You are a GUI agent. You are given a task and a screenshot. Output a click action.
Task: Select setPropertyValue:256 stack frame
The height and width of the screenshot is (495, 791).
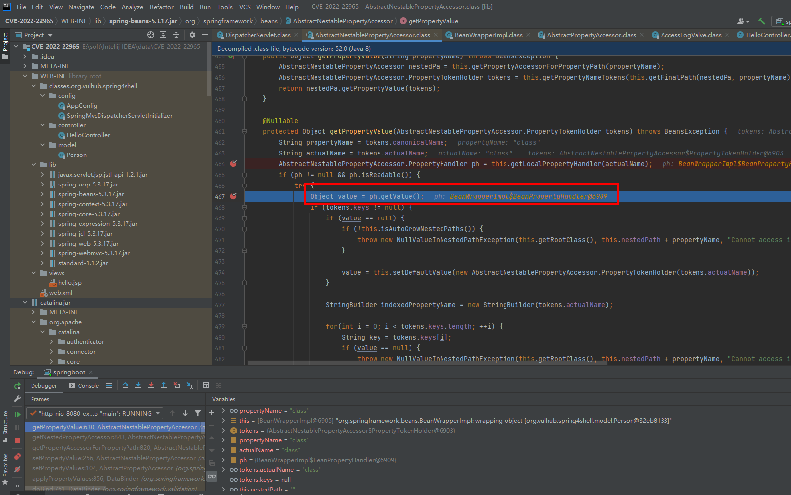(x=115, y=458)
